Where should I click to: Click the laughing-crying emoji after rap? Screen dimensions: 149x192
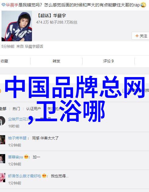143,5
